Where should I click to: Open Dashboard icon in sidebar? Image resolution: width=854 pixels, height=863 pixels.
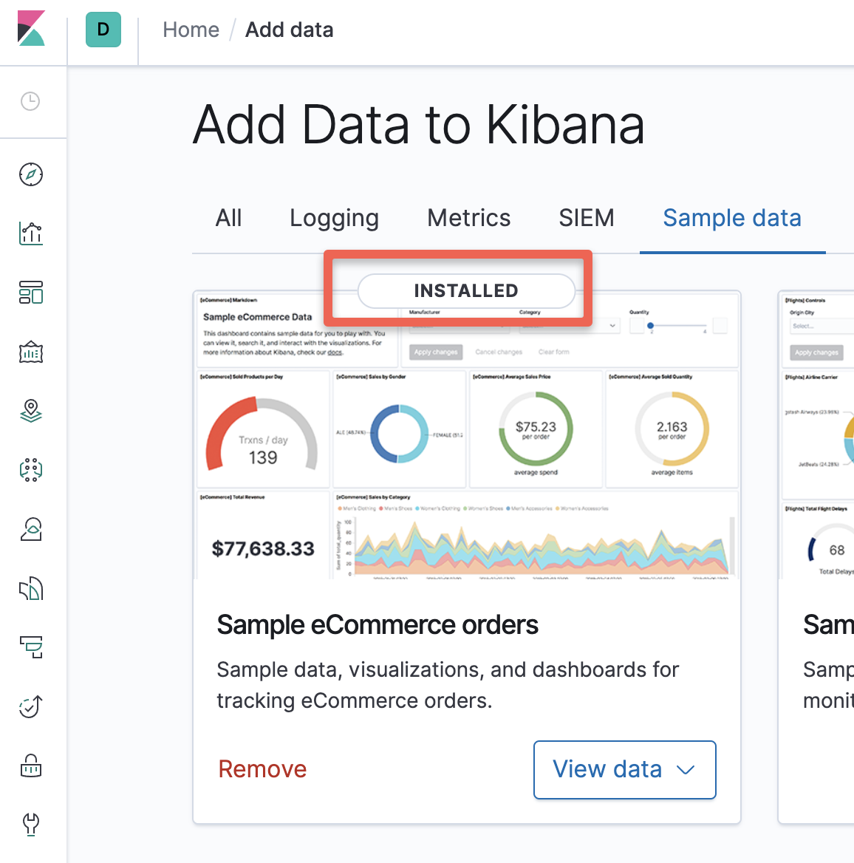click(31, 293)
